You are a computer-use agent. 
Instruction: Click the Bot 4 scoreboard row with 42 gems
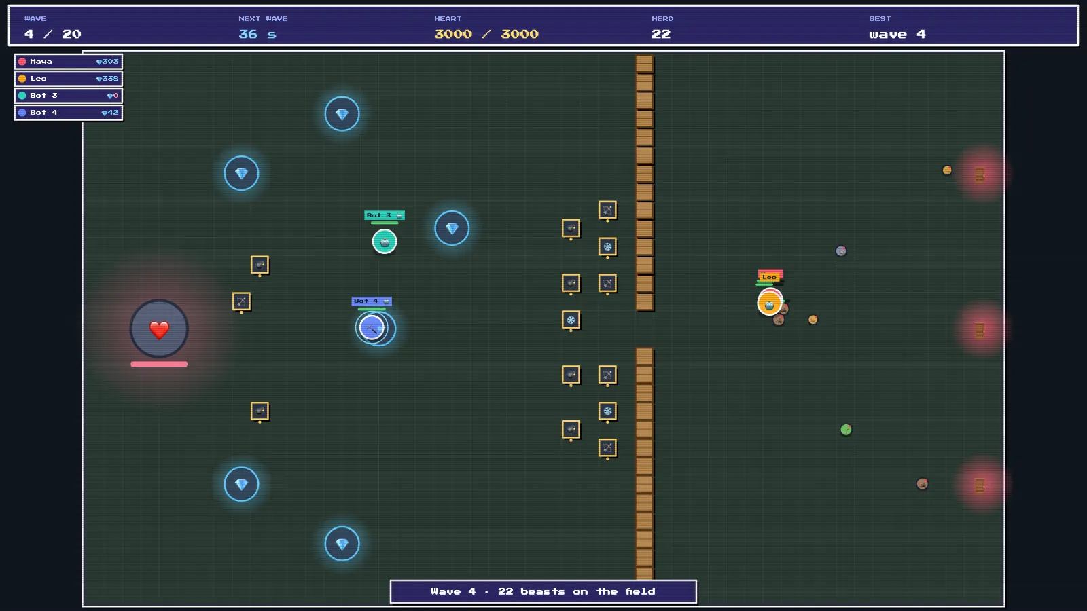pyautogui.click(x=69, y=113)
